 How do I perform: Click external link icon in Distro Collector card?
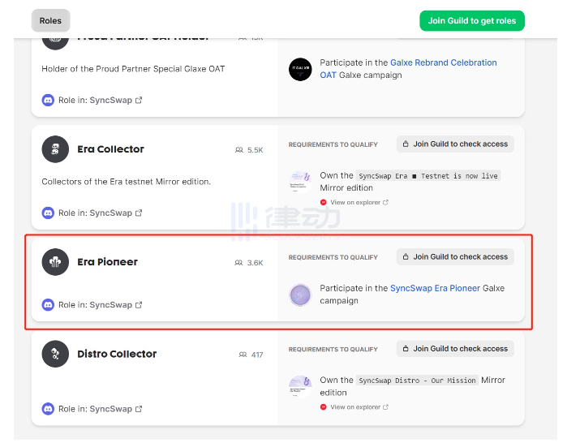click(139, 409)
